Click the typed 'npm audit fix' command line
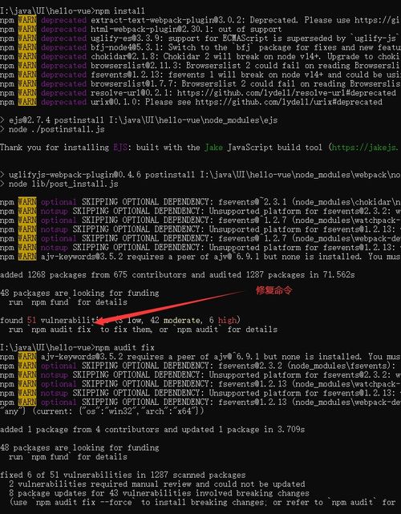This screenshot has width=401, height=514. tap(124, 347)
